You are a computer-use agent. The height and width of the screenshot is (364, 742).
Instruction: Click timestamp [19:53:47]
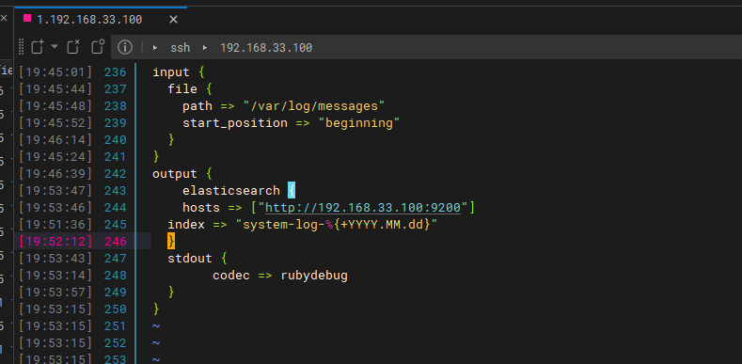pos(55,191)
